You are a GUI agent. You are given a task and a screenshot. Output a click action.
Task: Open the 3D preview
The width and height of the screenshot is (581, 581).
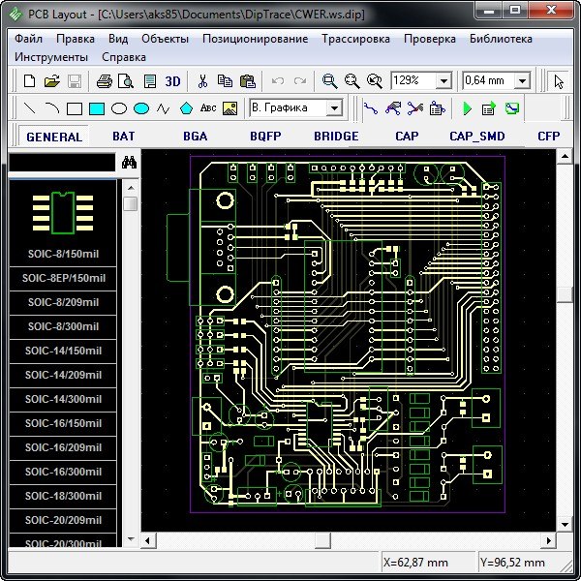[x=173, y=81]
